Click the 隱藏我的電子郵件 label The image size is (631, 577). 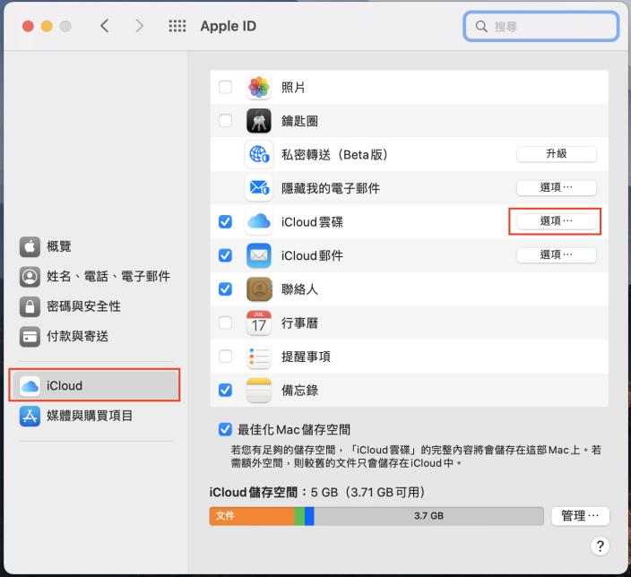pos(331,188)
